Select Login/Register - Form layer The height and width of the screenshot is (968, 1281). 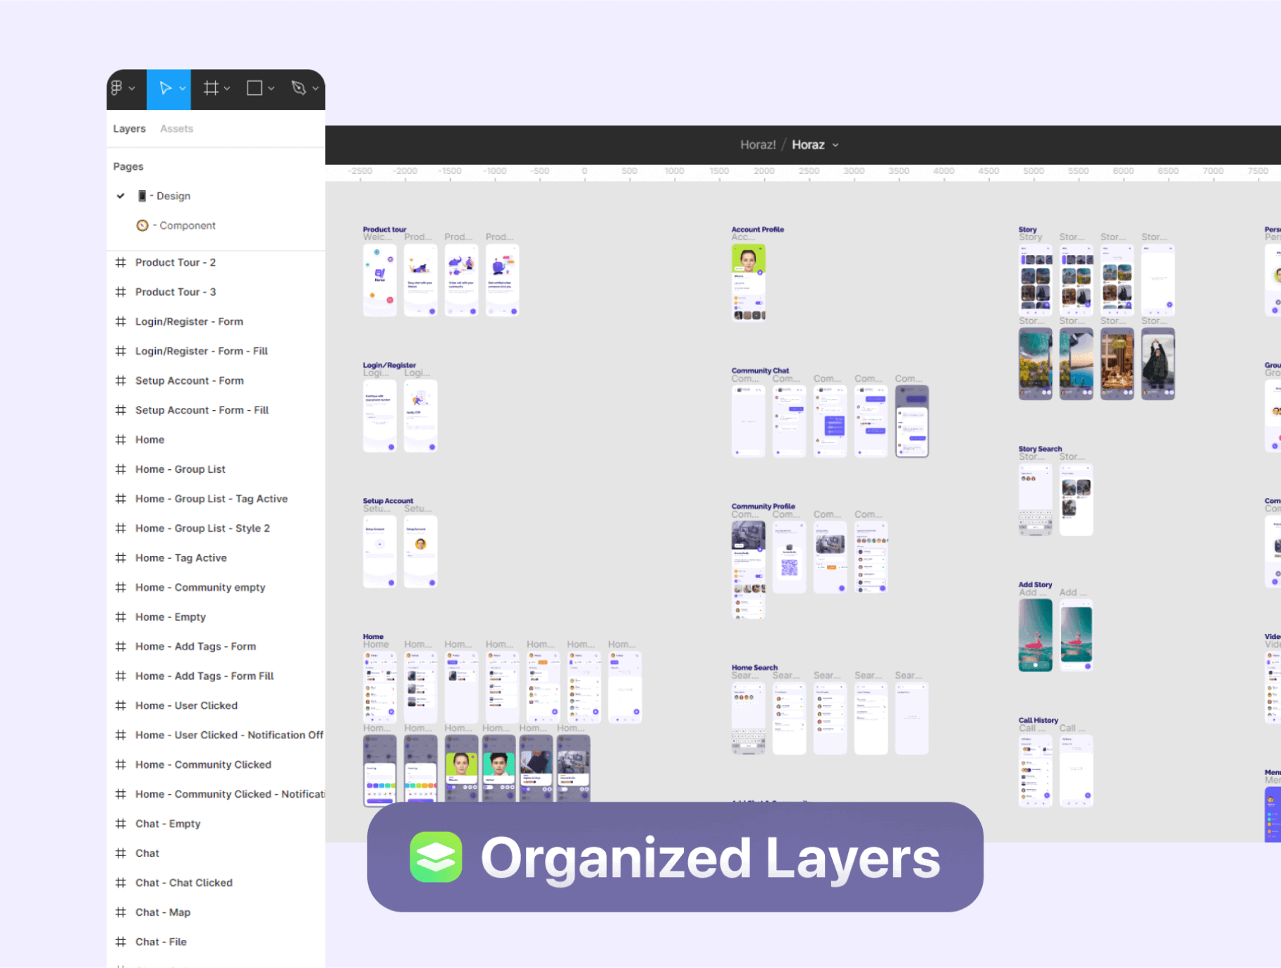pyautogui.click(x=189, y=321)
